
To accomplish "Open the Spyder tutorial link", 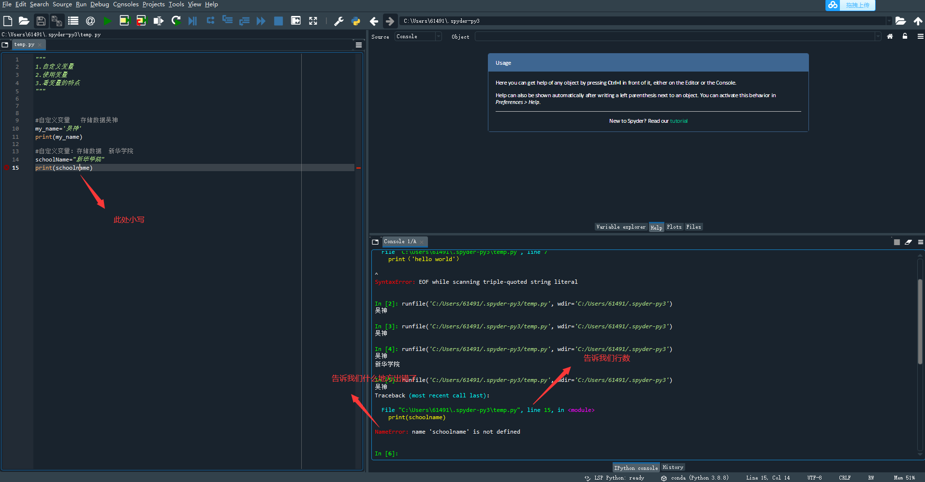I will tap(678, 121).
